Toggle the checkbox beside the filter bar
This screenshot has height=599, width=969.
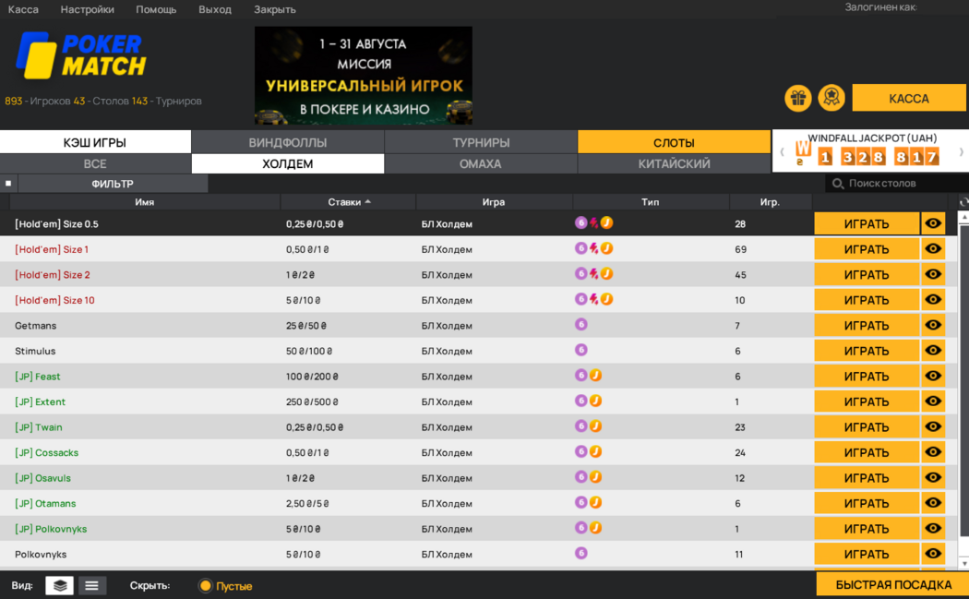[x=9, y=183]
